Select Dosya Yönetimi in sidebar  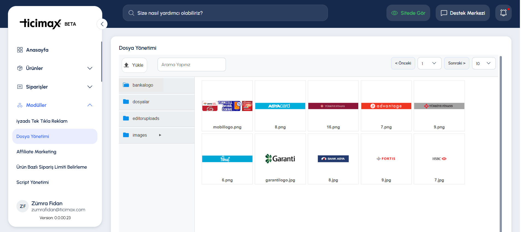pyautogui.click(x=55, y=136)
